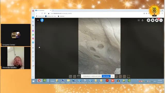
Task: Open the Booking.com bookmark
Action: (x=51, y=16)
